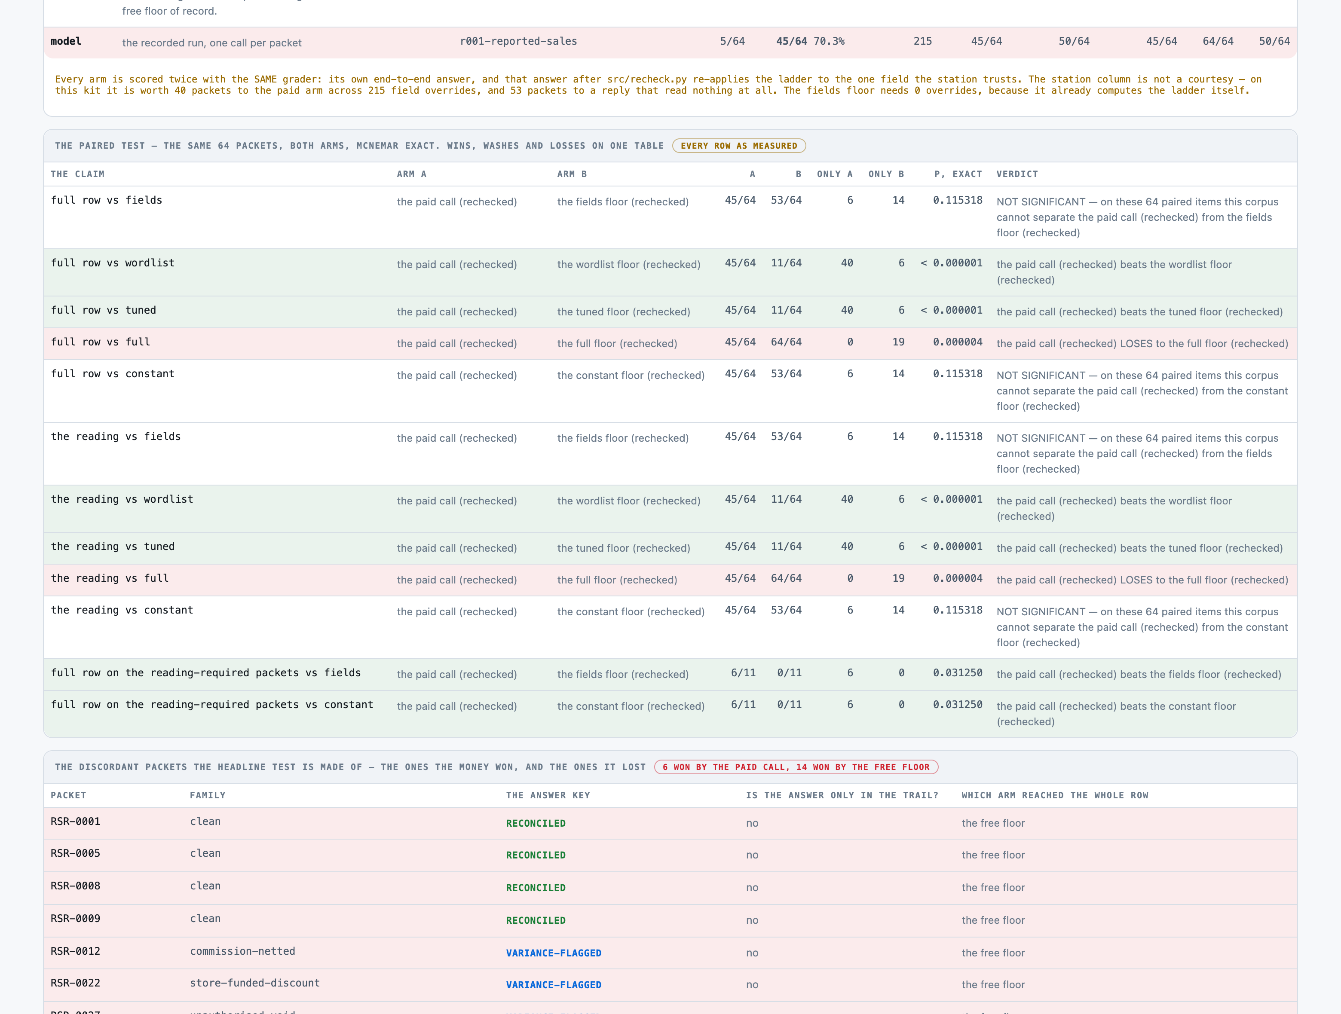Click the EVERY ROW AS MEASURED badge
This screenshot has width=1341, height=1014.
738,146
